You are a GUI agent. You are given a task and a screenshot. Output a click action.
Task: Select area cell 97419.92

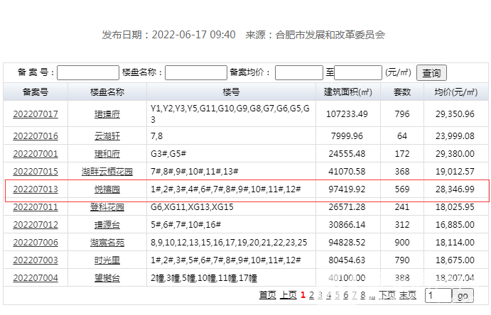(347, 189)
